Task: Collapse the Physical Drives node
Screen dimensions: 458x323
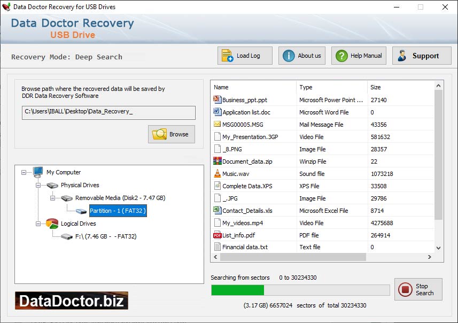Action: pyautogui.click(x=38, y=185)
